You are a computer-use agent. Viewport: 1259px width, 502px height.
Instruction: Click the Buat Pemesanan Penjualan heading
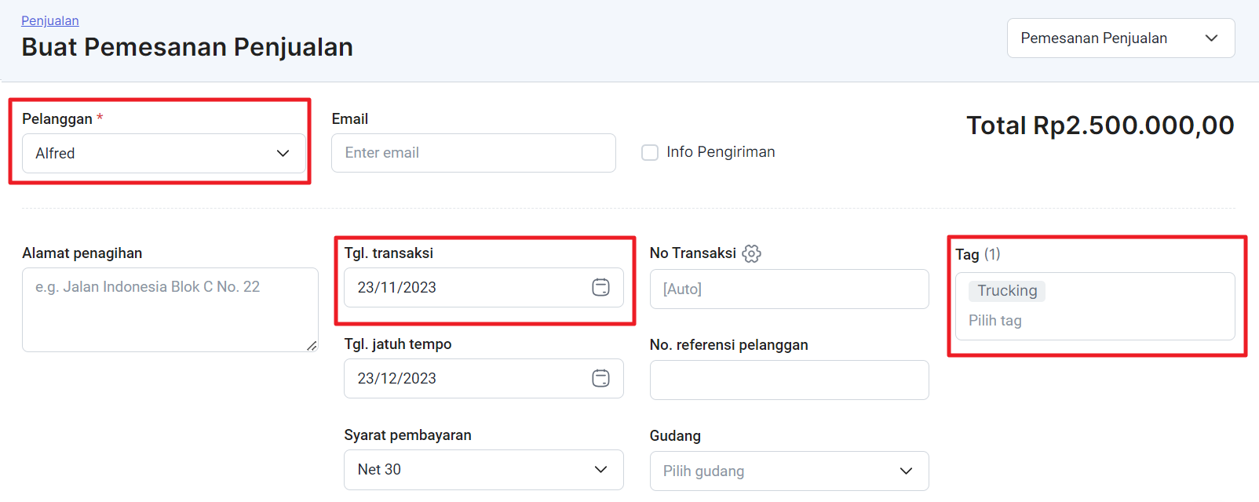pos(187,47)
